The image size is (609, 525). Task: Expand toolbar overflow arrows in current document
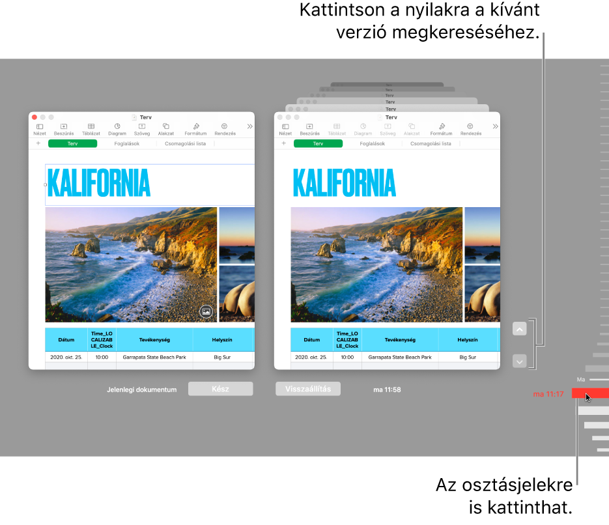[x=249, y=126]
